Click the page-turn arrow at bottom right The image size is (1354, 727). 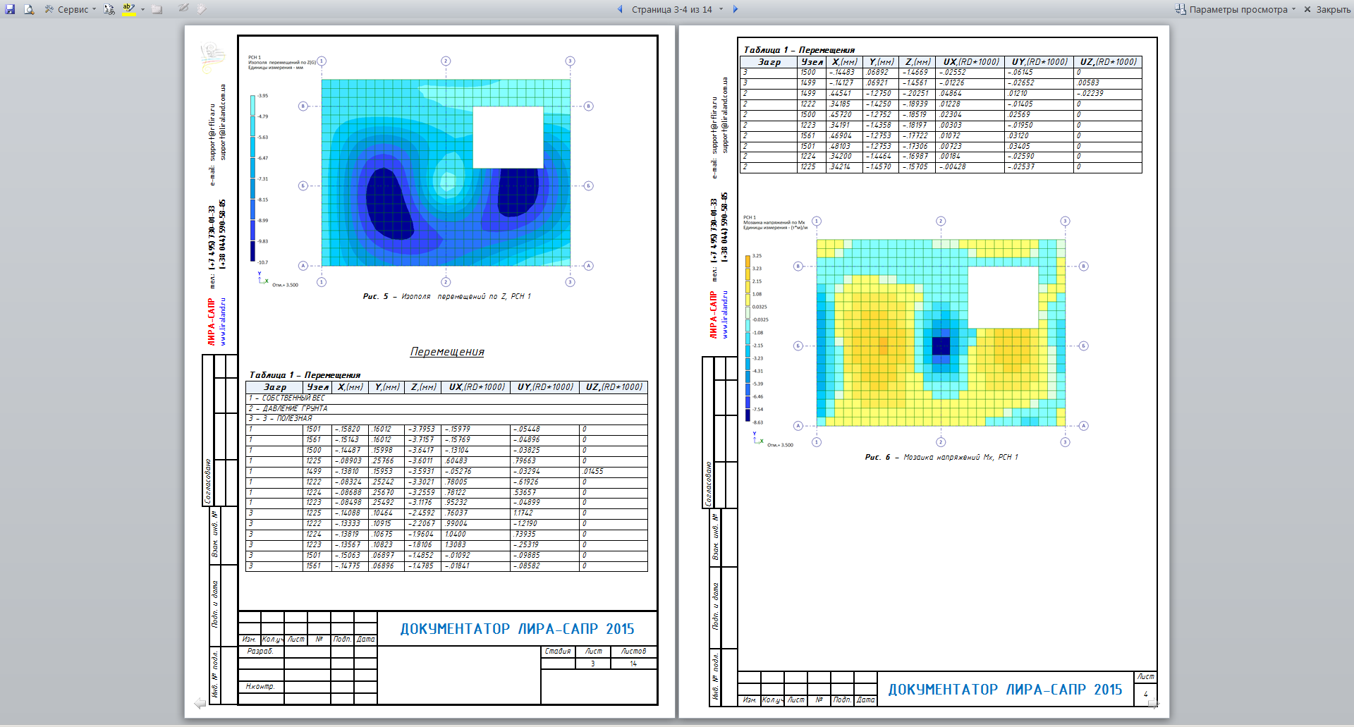[1153, 703]
